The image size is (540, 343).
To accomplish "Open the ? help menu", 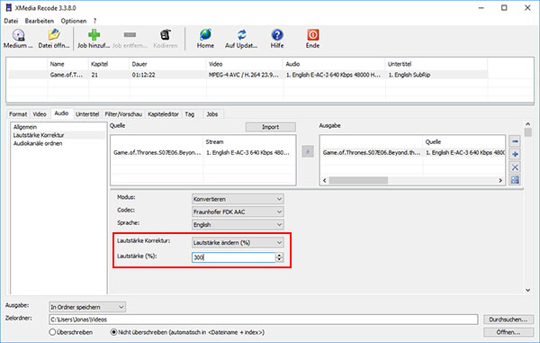I will (x=94, y=21).
